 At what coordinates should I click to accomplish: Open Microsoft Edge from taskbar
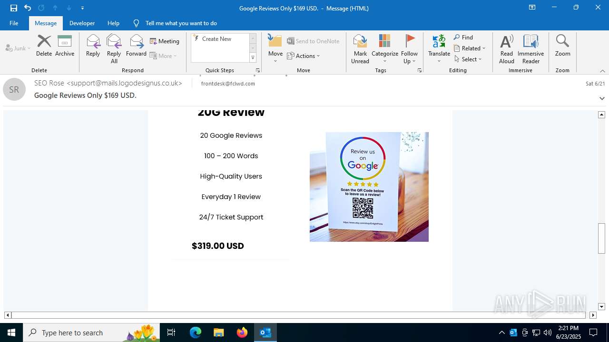196,332
